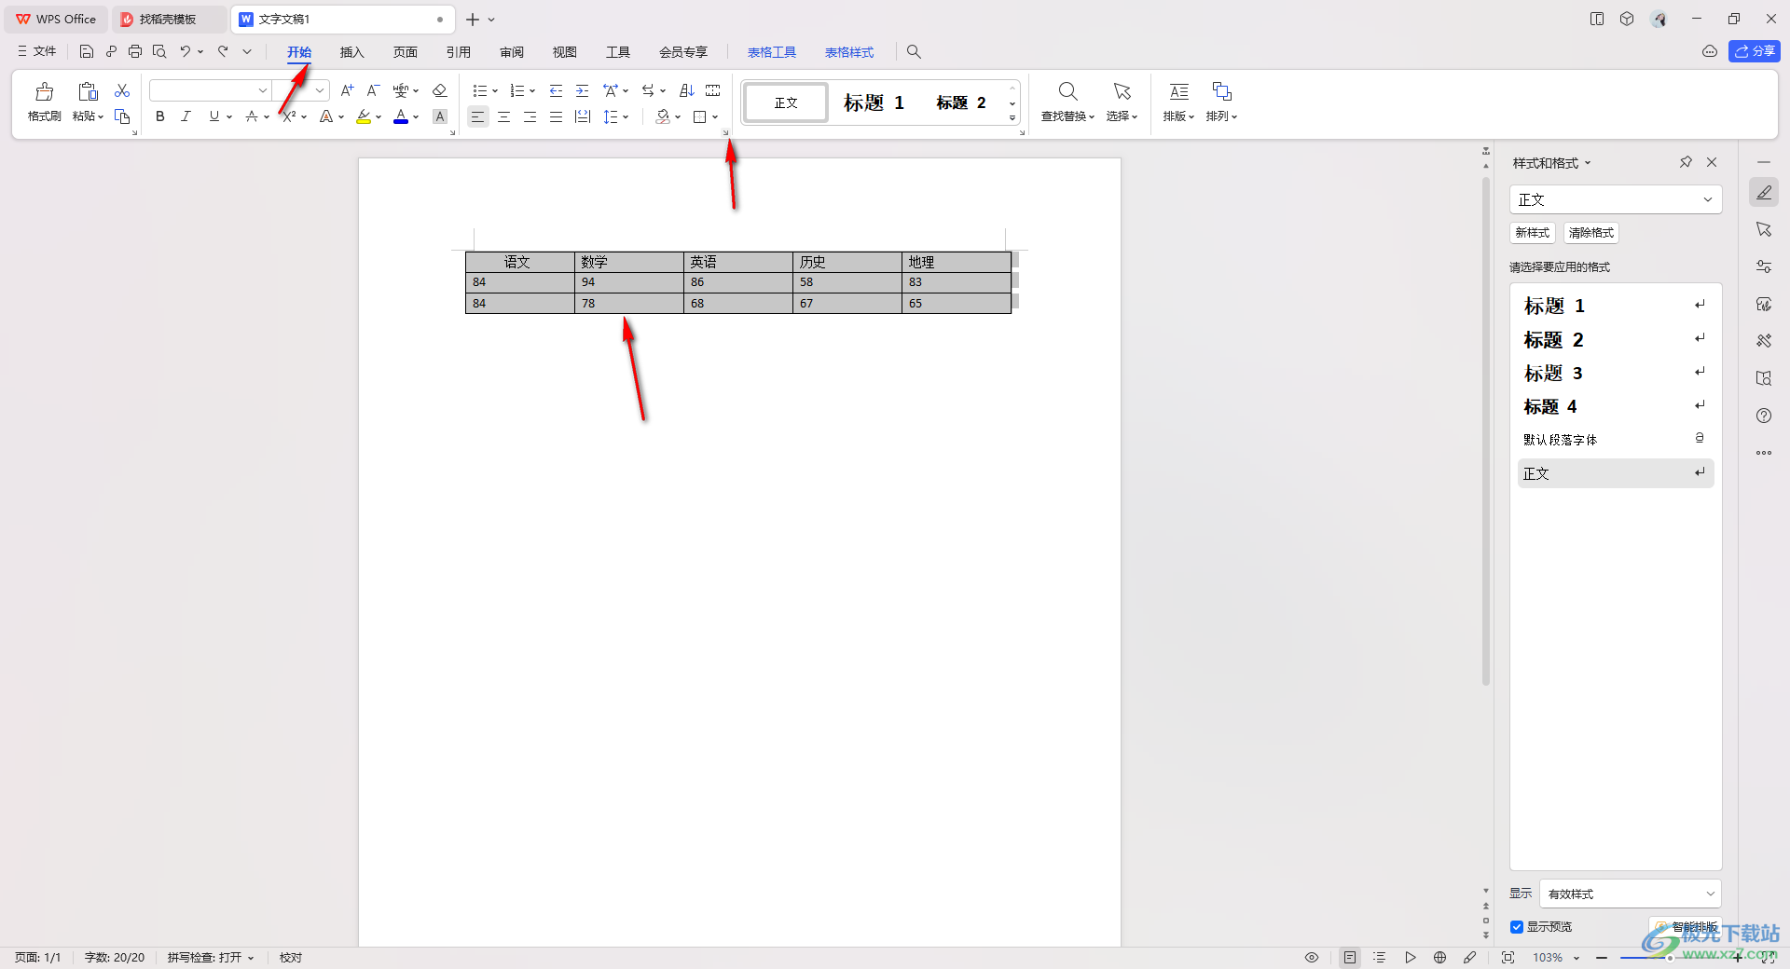Click the sort A-Z icon
The image size is (1790, 969).
pyautogui.click(x=687, y=90)
